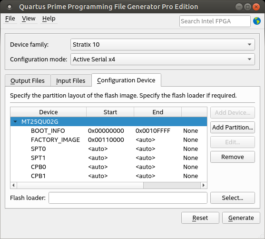The image size is (265, 239).
Task: Click Select for flash loader
Action: (x=233, y=198)
